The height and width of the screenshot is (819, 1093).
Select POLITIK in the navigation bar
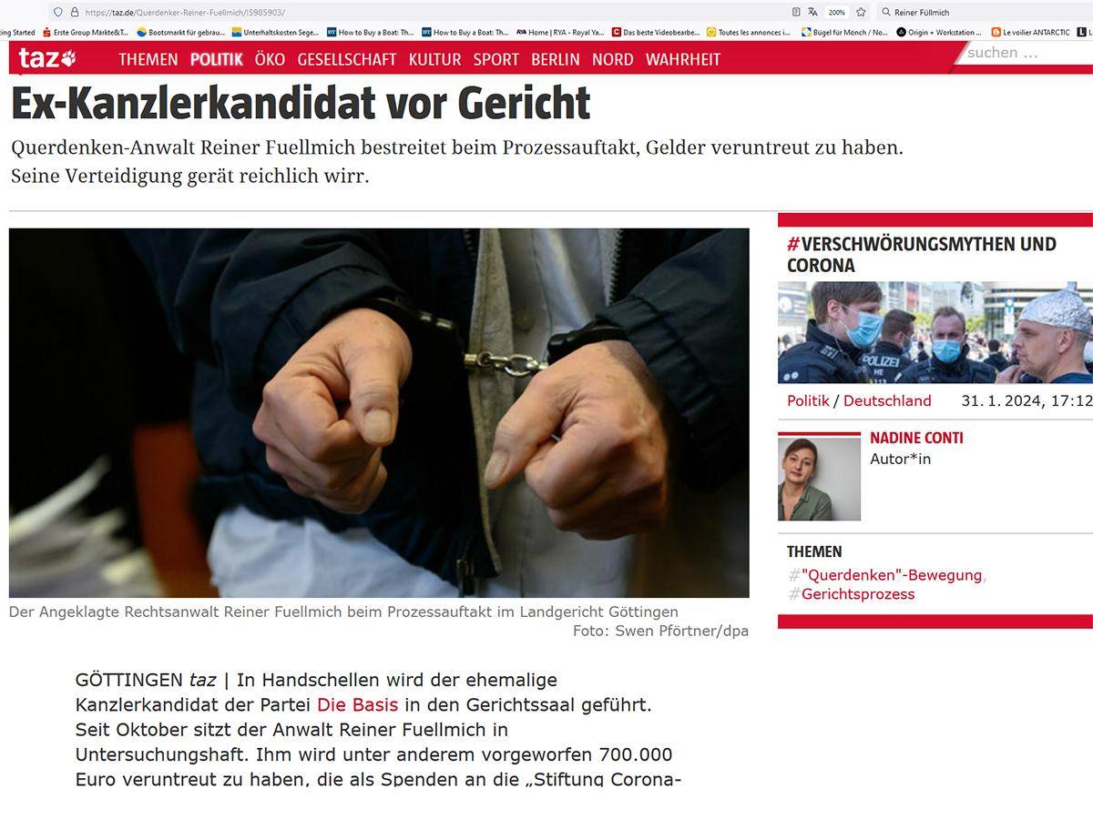click(x=217, y=59)
